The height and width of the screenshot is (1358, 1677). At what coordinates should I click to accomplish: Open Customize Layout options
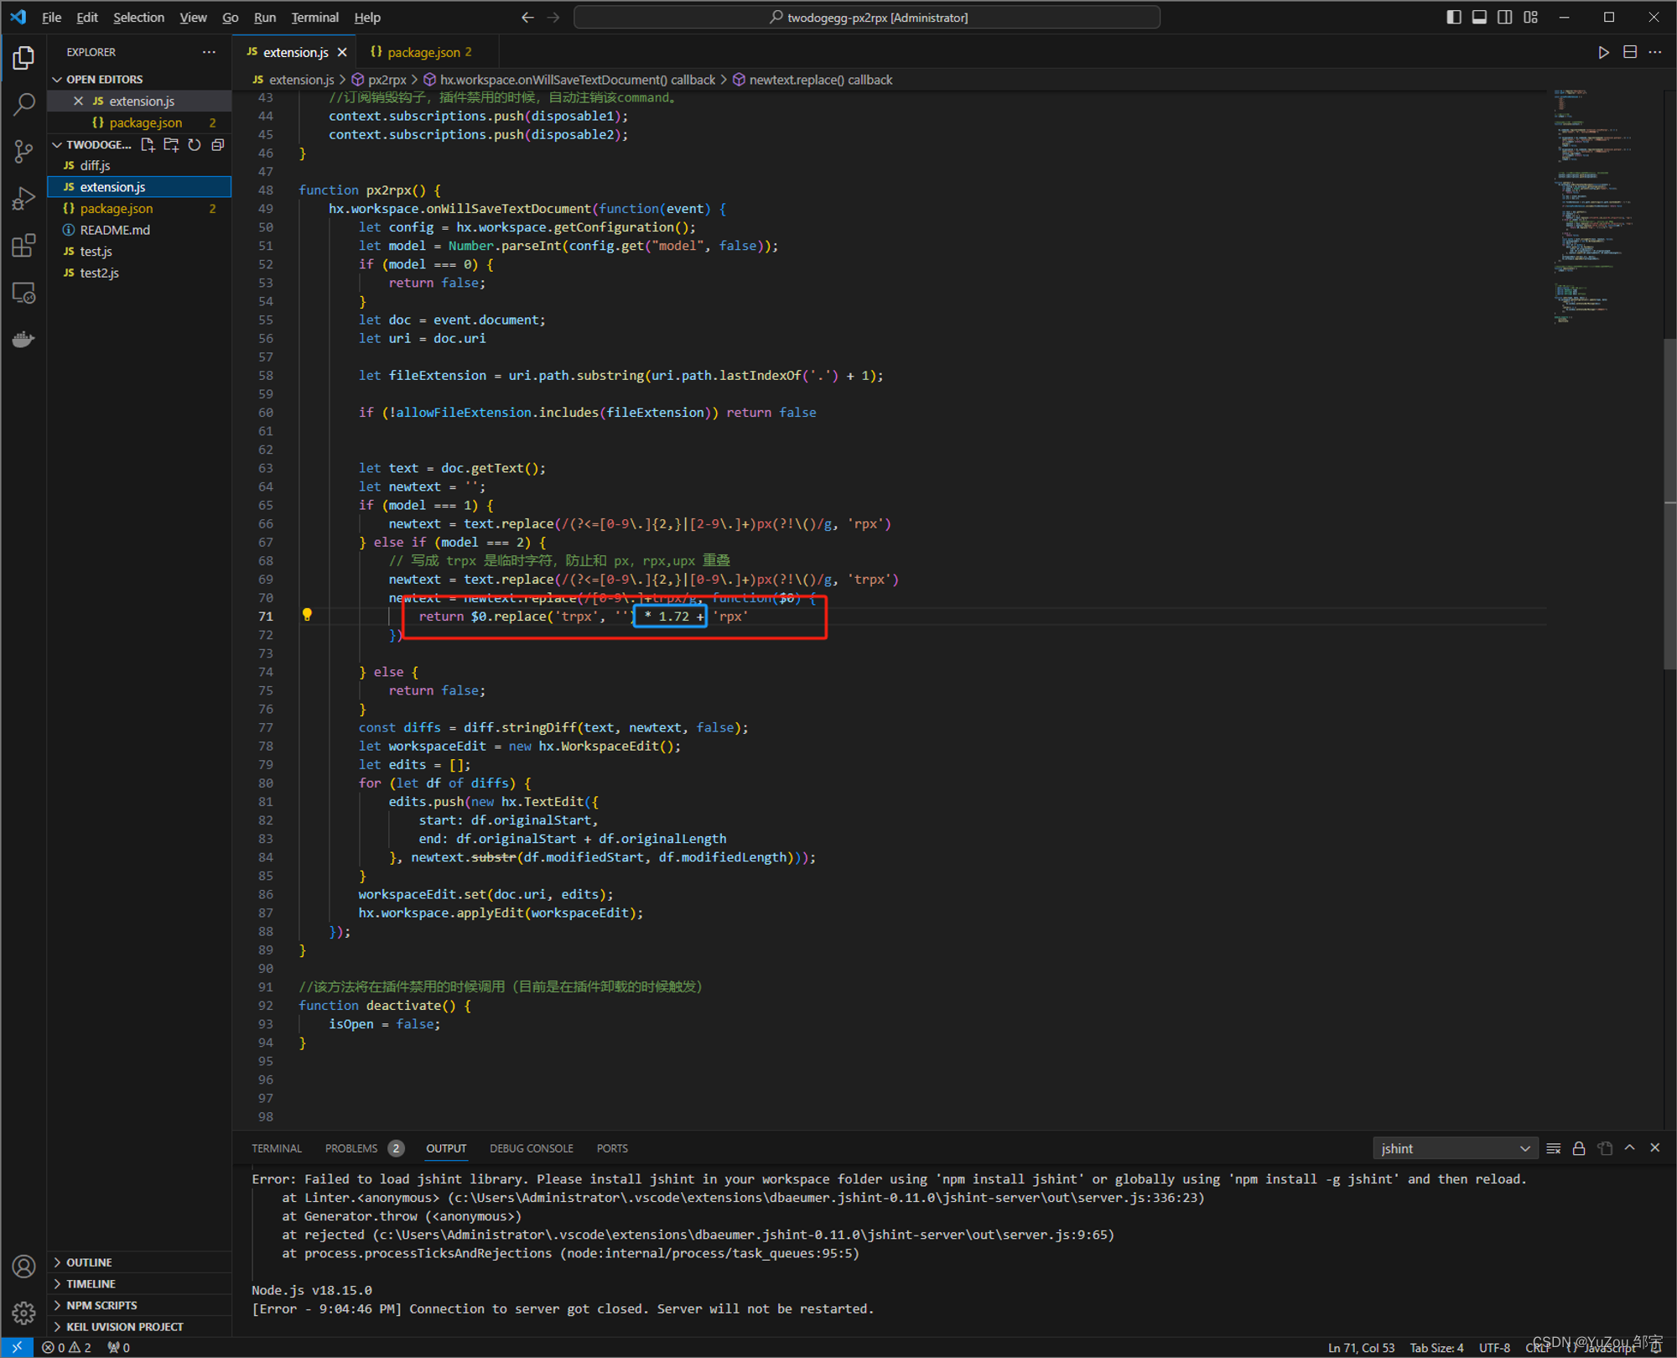tap(1531, 18)
